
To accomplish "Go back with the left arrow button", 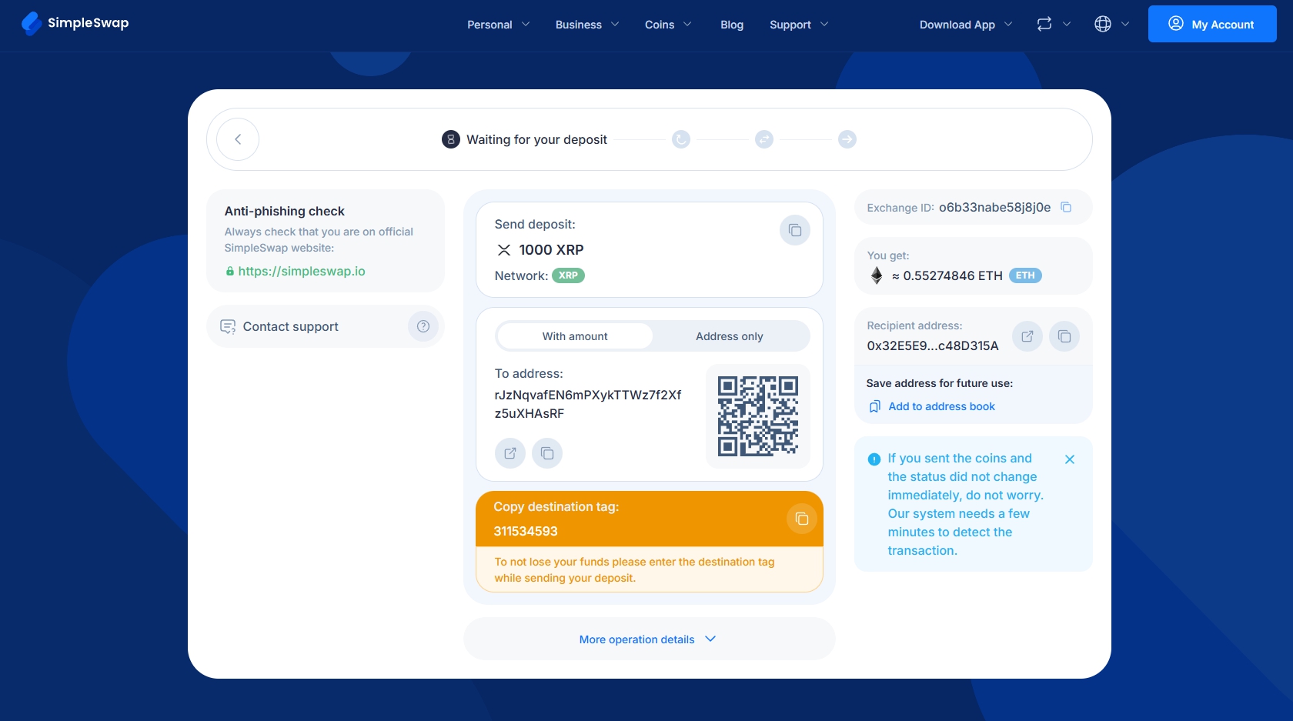I will click(238, 139).
